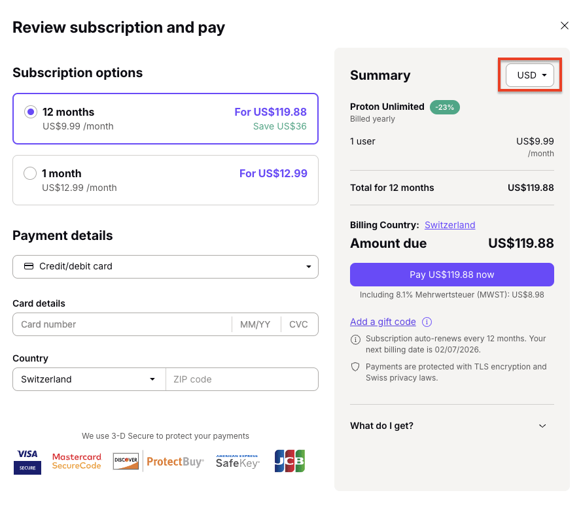Image resolution: width=581 pixels, height=510 pixels.
Task: Click the JCB card logo
Action: click(290, 461)
